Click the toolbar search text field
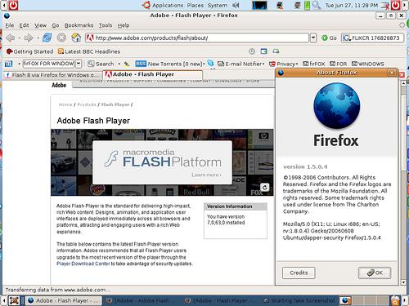 [48, 64]
